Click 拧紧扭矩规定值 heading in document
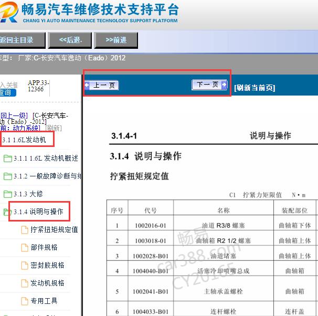The image size is (318, 316). pyautogui.click(x=140, y=176)
